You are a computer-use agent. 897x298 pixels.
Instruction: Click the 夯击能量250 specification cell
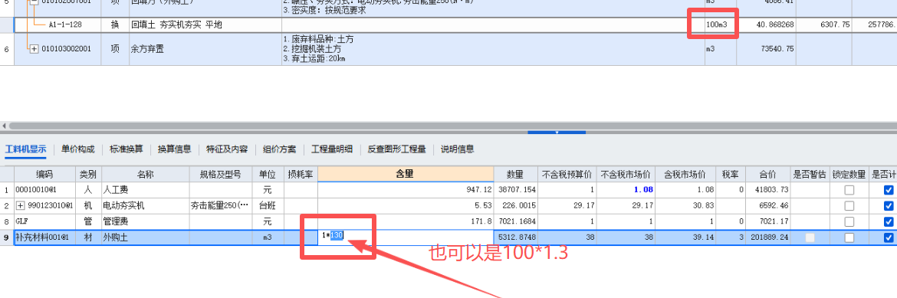(221, 205)
